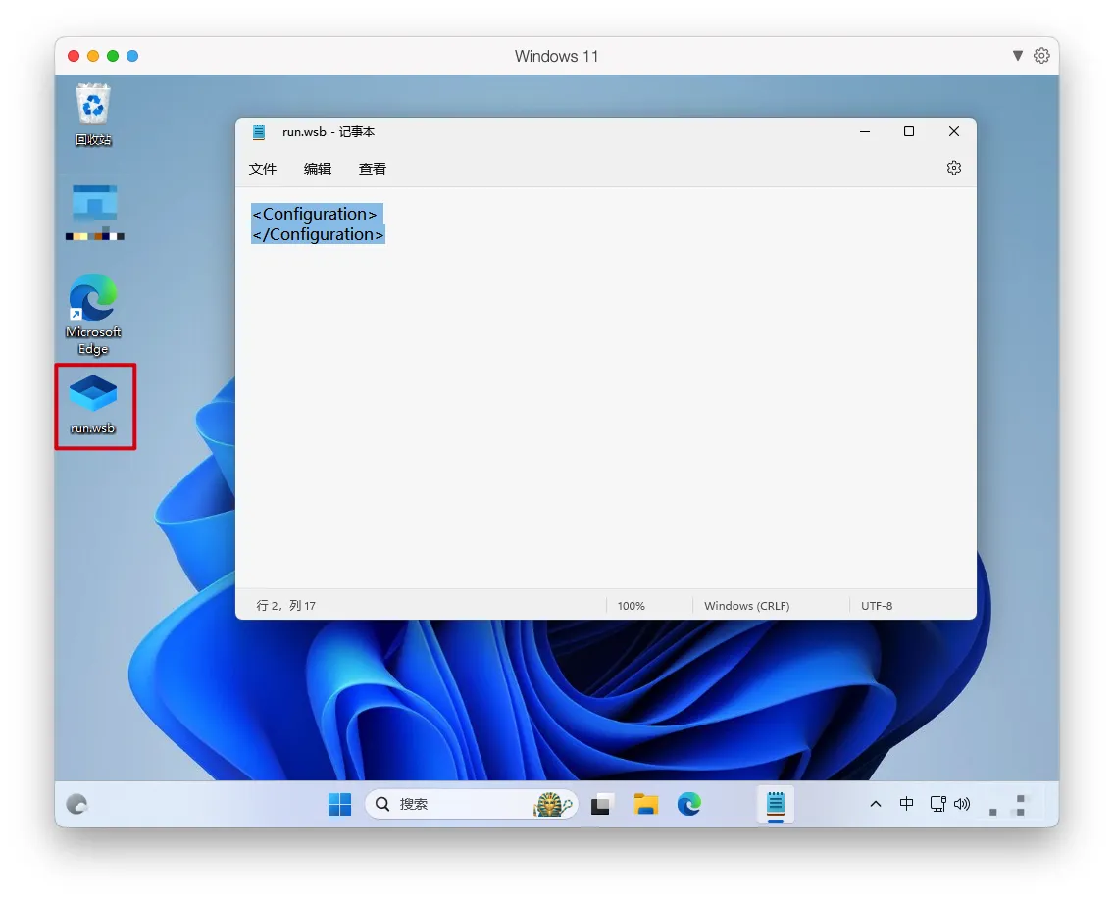Click the yellow minimize button of VM window
This screenshot has height=900, width=1114.
[x=93, y=56]
